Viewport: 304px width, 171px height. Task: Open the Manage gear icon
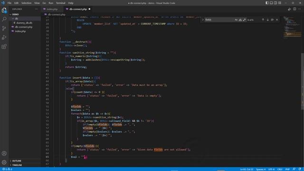[4, 162]
